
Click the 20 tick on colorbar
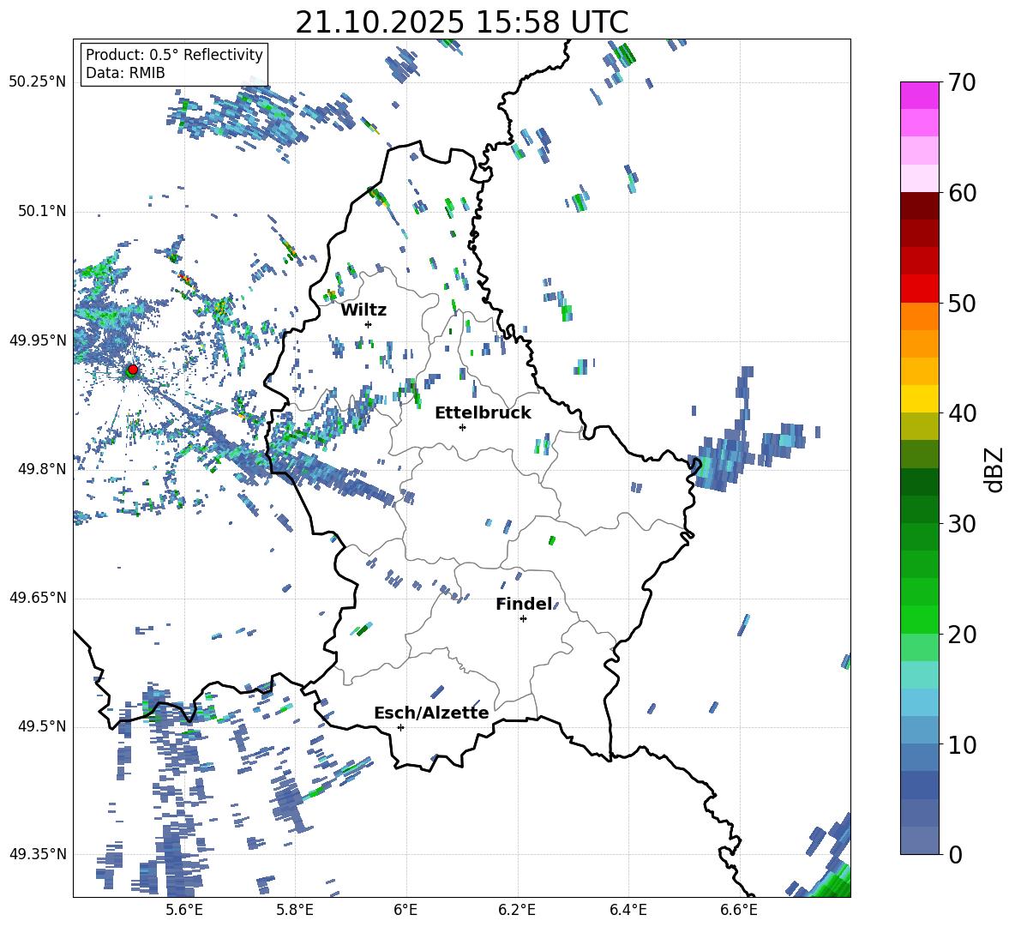[960, 635]
